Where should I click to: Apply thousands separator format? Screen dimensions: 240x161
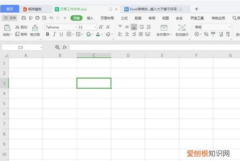[x=213, y=34]
